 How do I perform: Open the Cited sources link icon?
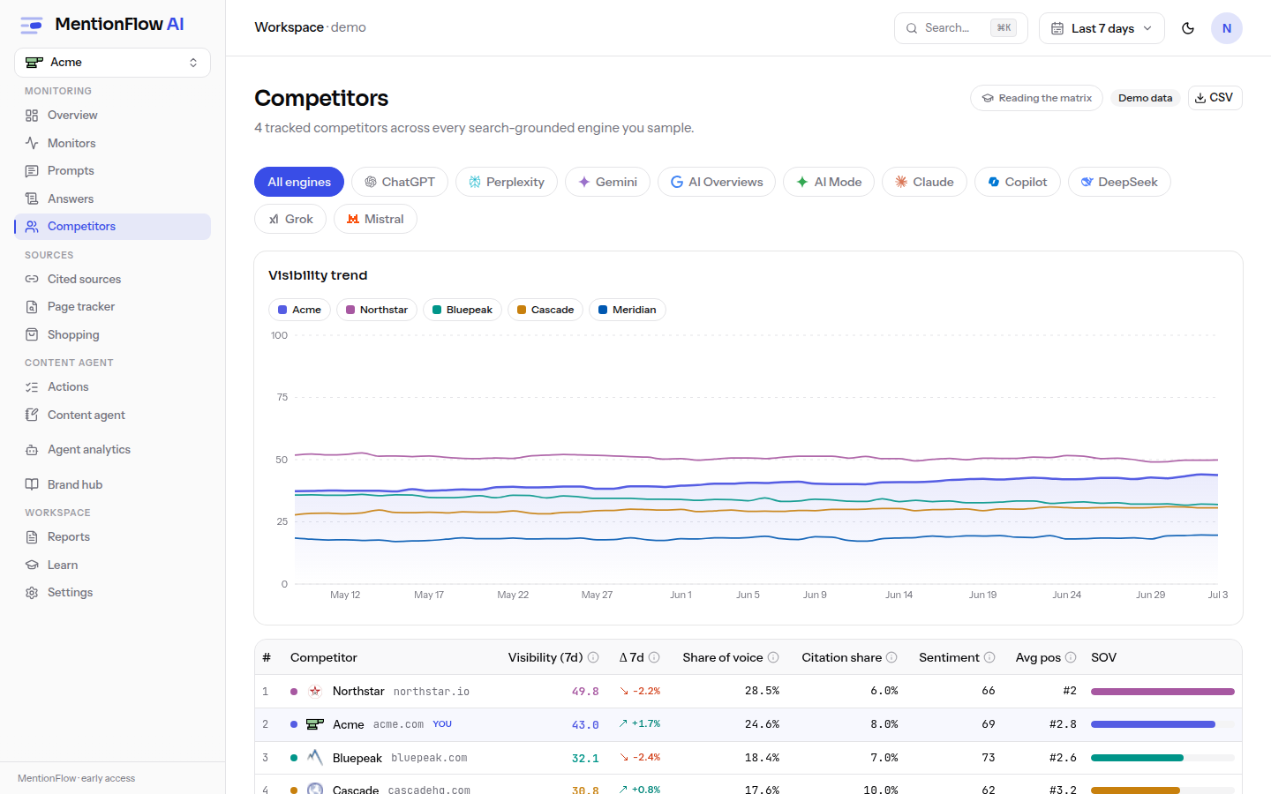coord(32,279)
